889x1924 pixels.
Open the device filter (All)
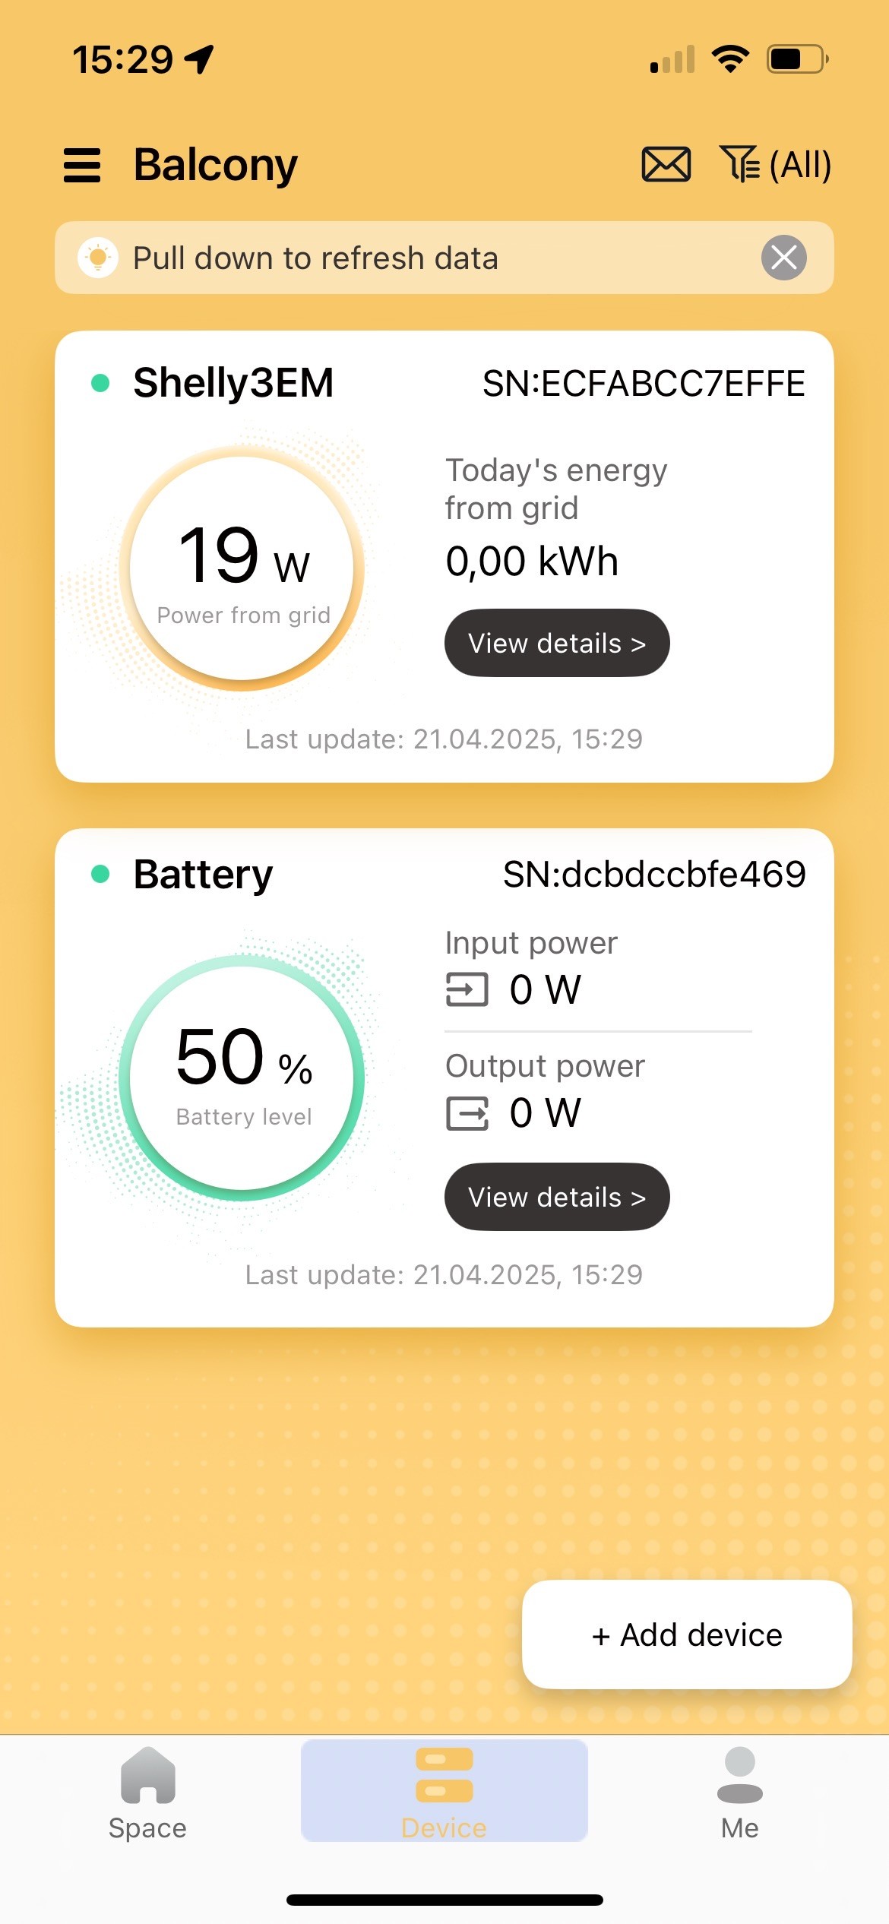(775, 165)
